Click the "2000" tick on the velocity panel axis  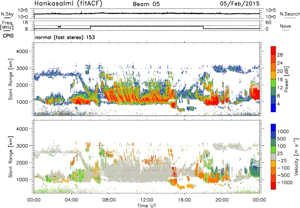tap(22, 163)
